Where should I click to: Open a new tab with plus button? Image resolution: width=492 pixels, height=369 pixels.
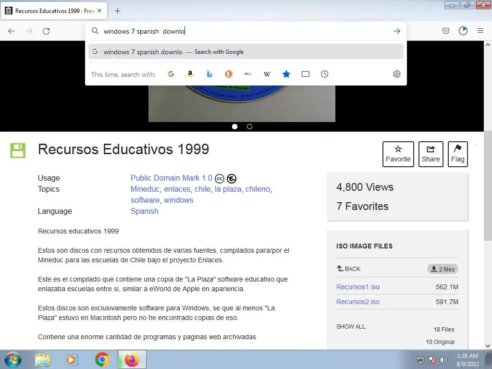(117, 11)
